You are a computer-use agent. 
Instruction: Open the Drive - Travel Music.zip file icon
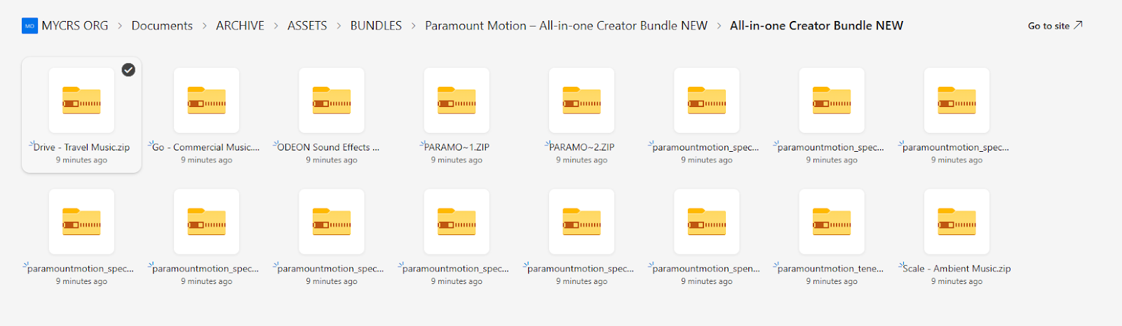[x=81, y=101]
